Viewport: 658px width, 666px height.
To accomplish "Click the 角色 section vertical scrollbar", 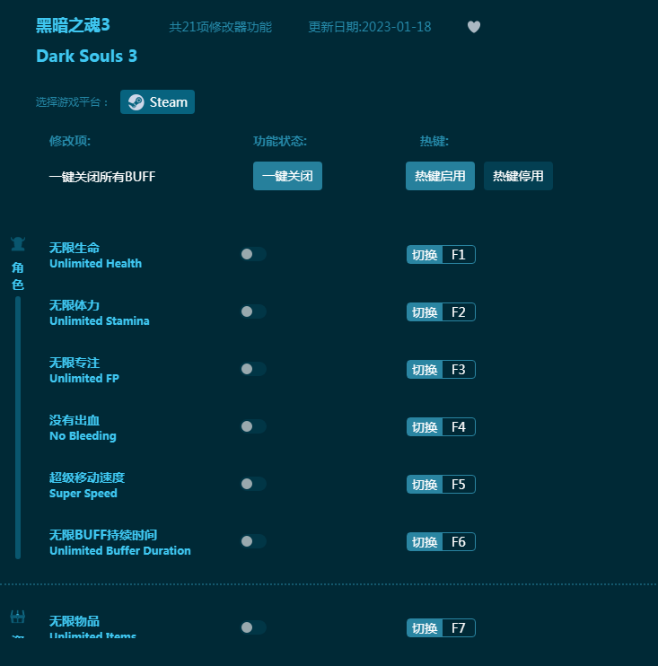I will pos(18,428).
